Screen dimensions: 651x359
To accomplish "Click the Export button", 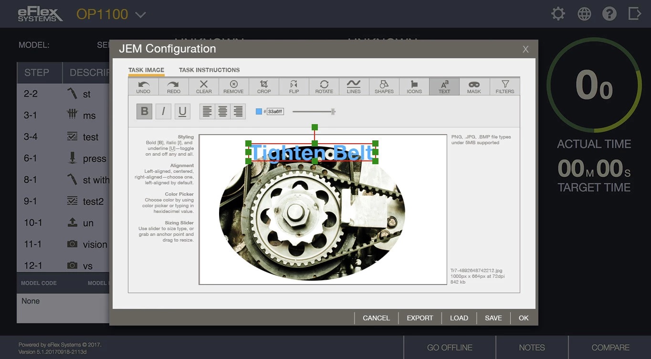I will point(420,318).
